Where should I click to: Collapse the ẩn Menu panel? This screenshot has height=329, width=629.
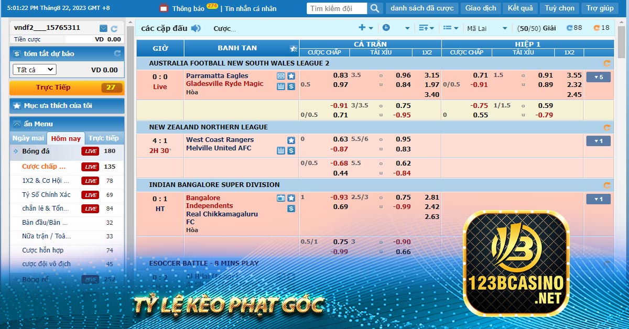[x=67, y=124]
